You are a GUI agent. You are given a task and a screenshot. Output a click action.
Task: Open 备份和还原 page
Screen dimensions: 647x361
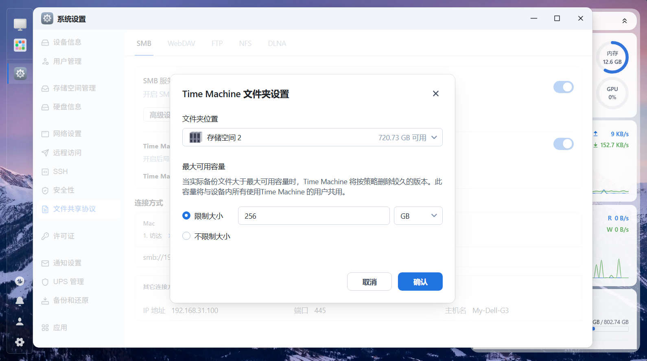79,300
